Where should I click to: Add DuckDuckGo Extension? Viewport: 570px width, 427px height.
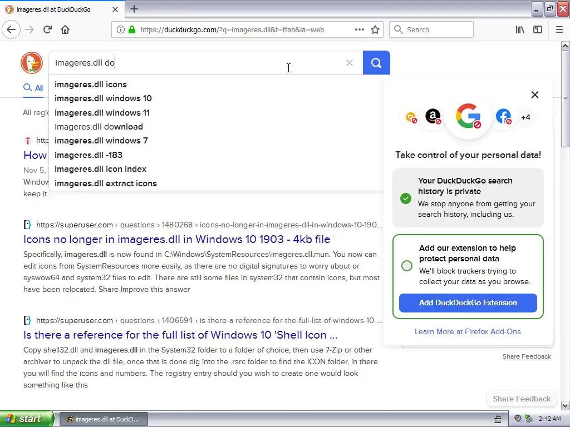[x=468, y=303]
